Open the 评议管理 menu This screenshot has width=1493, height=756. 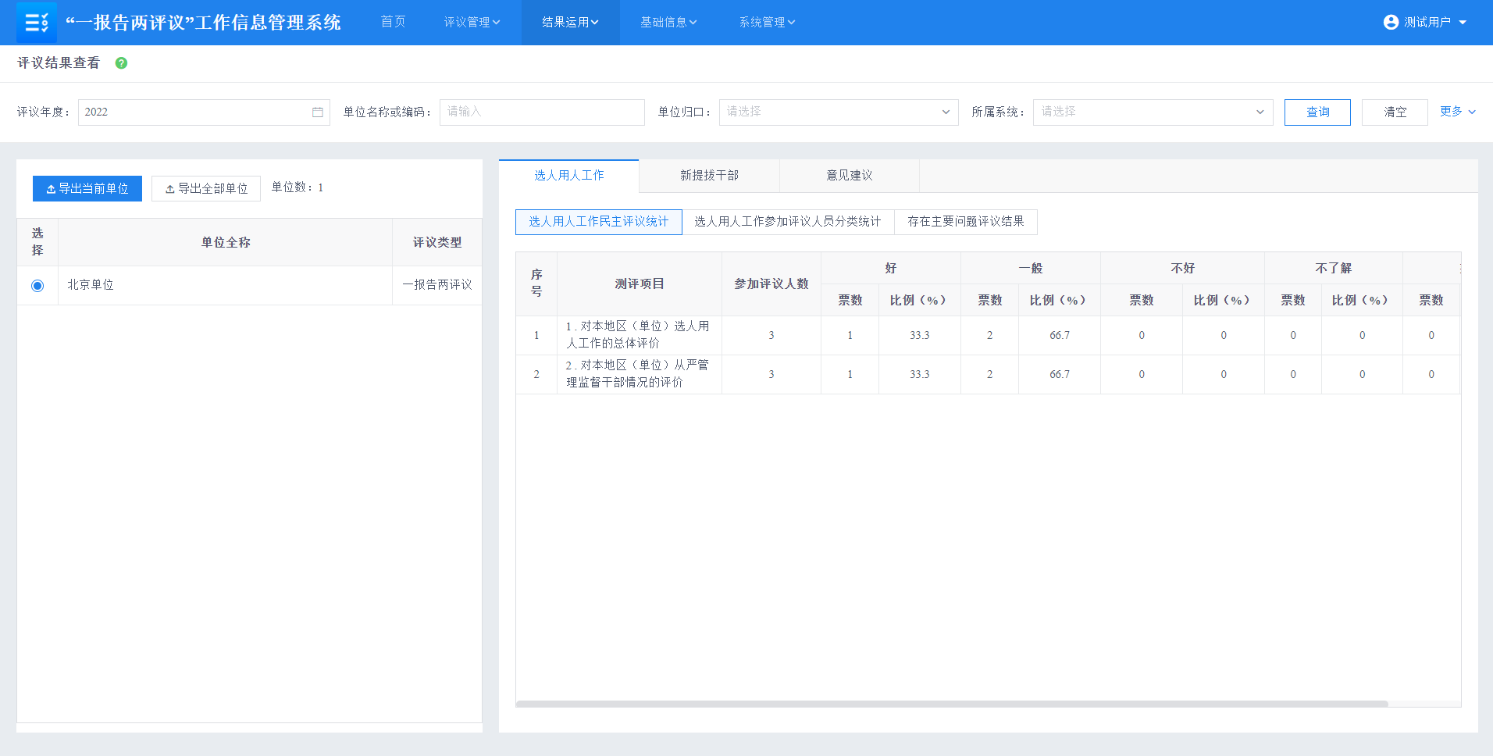click(x=472, y=22)
